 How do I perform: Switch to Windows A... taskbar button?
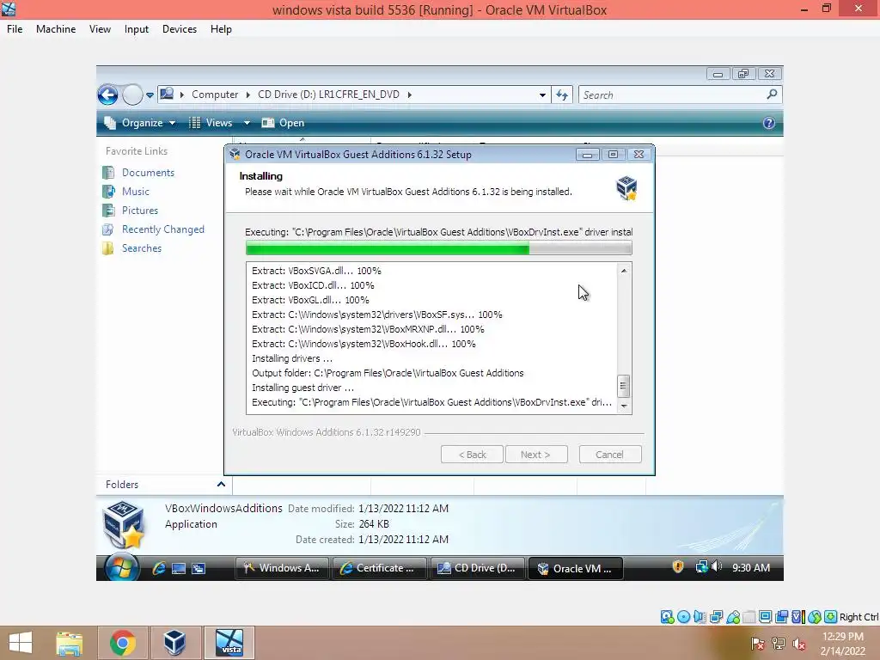(x=282, y=568)
